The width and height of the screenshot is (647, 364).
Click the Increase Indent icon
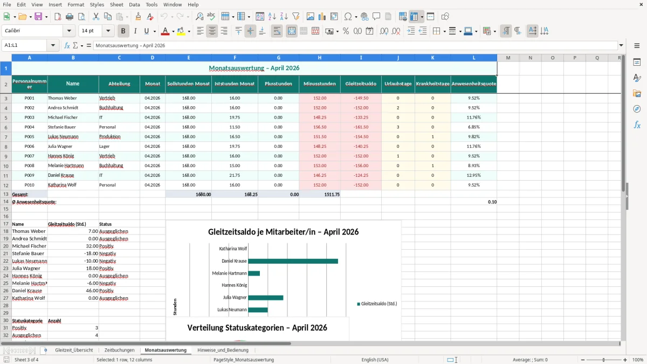click(x=411, y=31)
